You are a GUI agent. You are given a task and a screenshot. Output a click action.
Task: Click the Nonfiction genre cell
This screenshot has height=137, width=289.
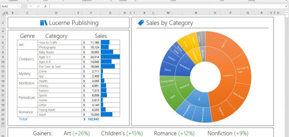[27, 83]
